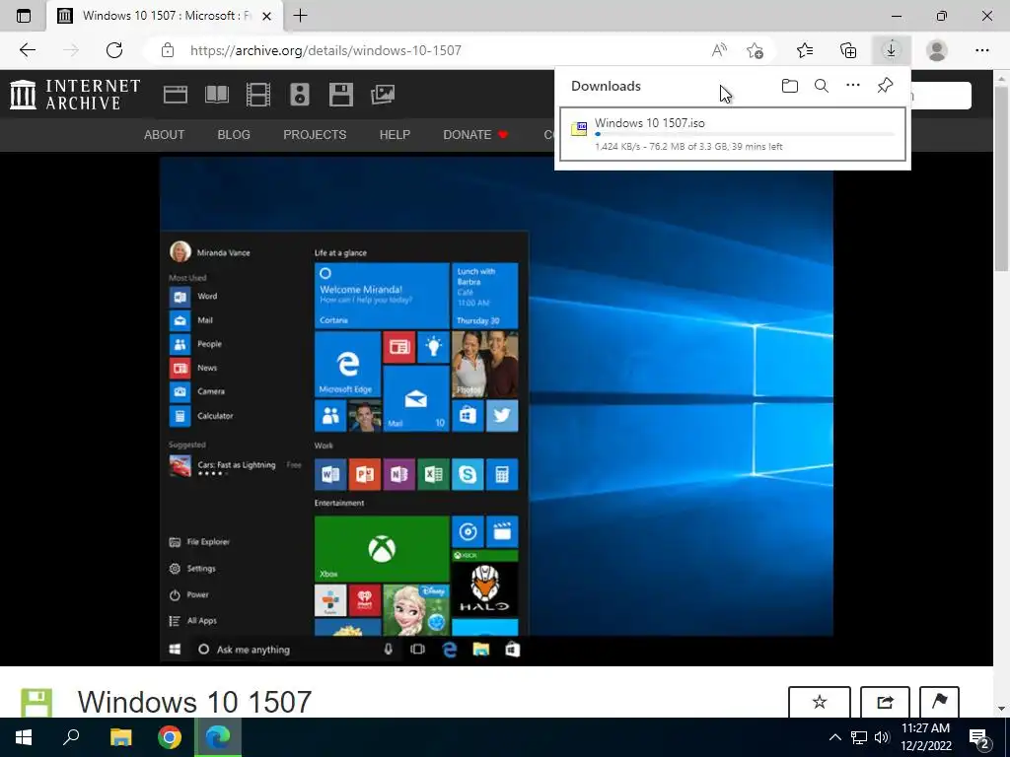Open the Web (Wayback) icon in Archive nav
Screen dimensions: 1010x757
tap(176, 95)
